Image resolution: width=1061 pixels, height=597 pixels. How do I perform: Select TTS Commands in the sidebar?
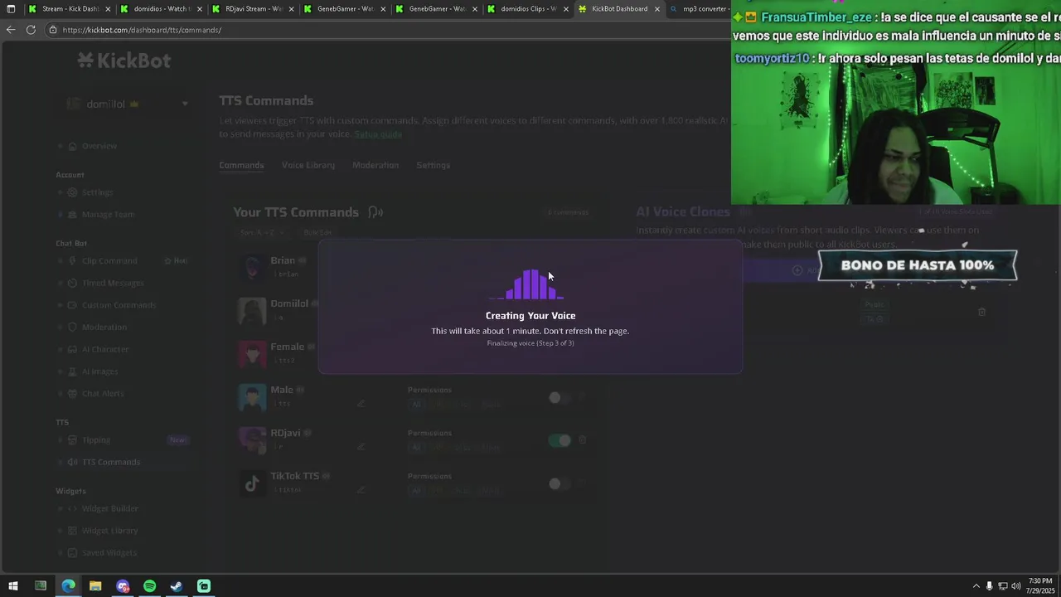coord(111,462)
